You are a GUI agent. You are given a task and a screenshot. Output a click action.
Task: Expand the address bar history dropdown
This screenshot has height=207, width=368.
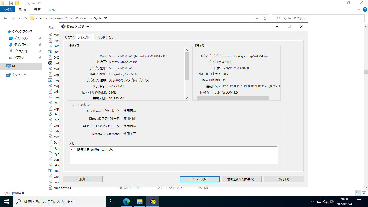click(x=257, y=18)
